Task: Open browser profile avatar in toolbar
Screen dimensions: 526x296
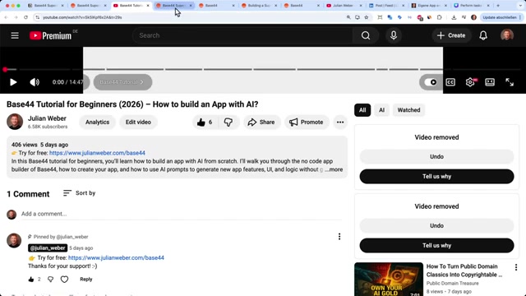Action: click(x=473, y=17)
